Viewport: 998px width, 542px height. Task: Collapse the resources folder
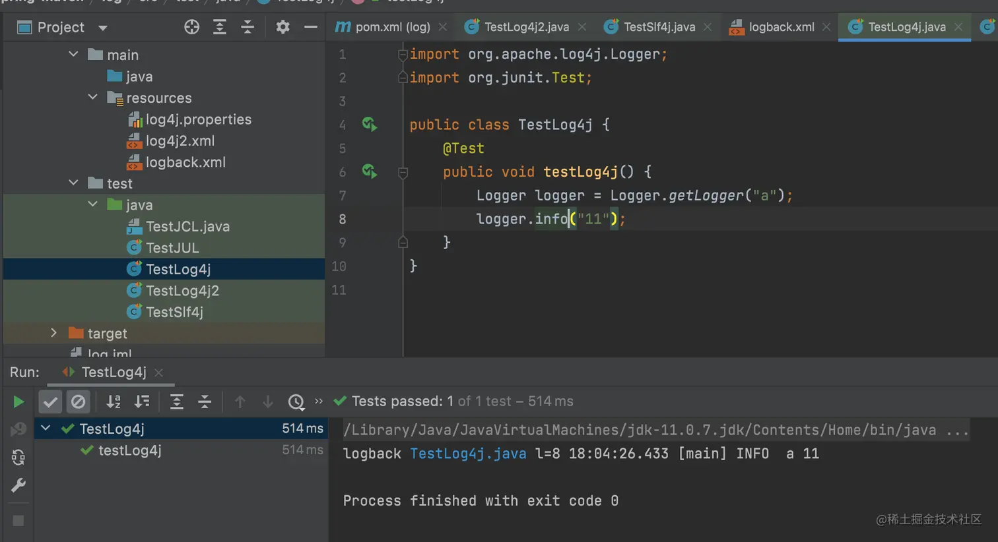92,98
